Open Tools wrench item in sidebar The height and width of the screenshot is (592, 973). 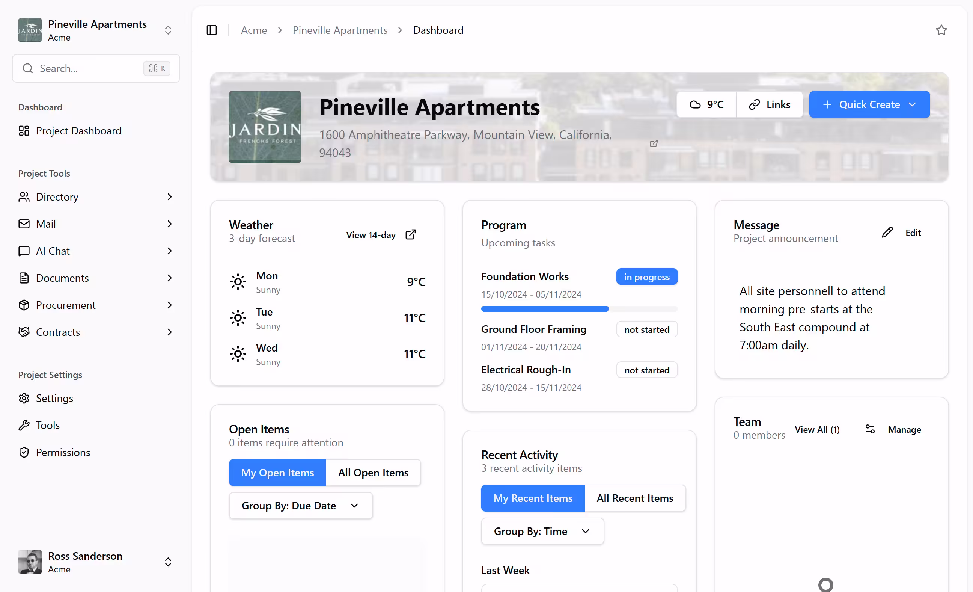47,425
